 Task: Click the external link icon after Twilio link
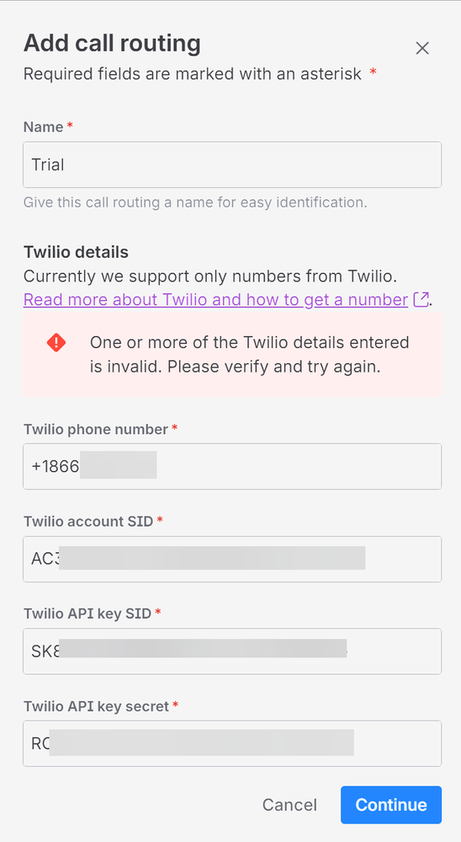(421, 300)
